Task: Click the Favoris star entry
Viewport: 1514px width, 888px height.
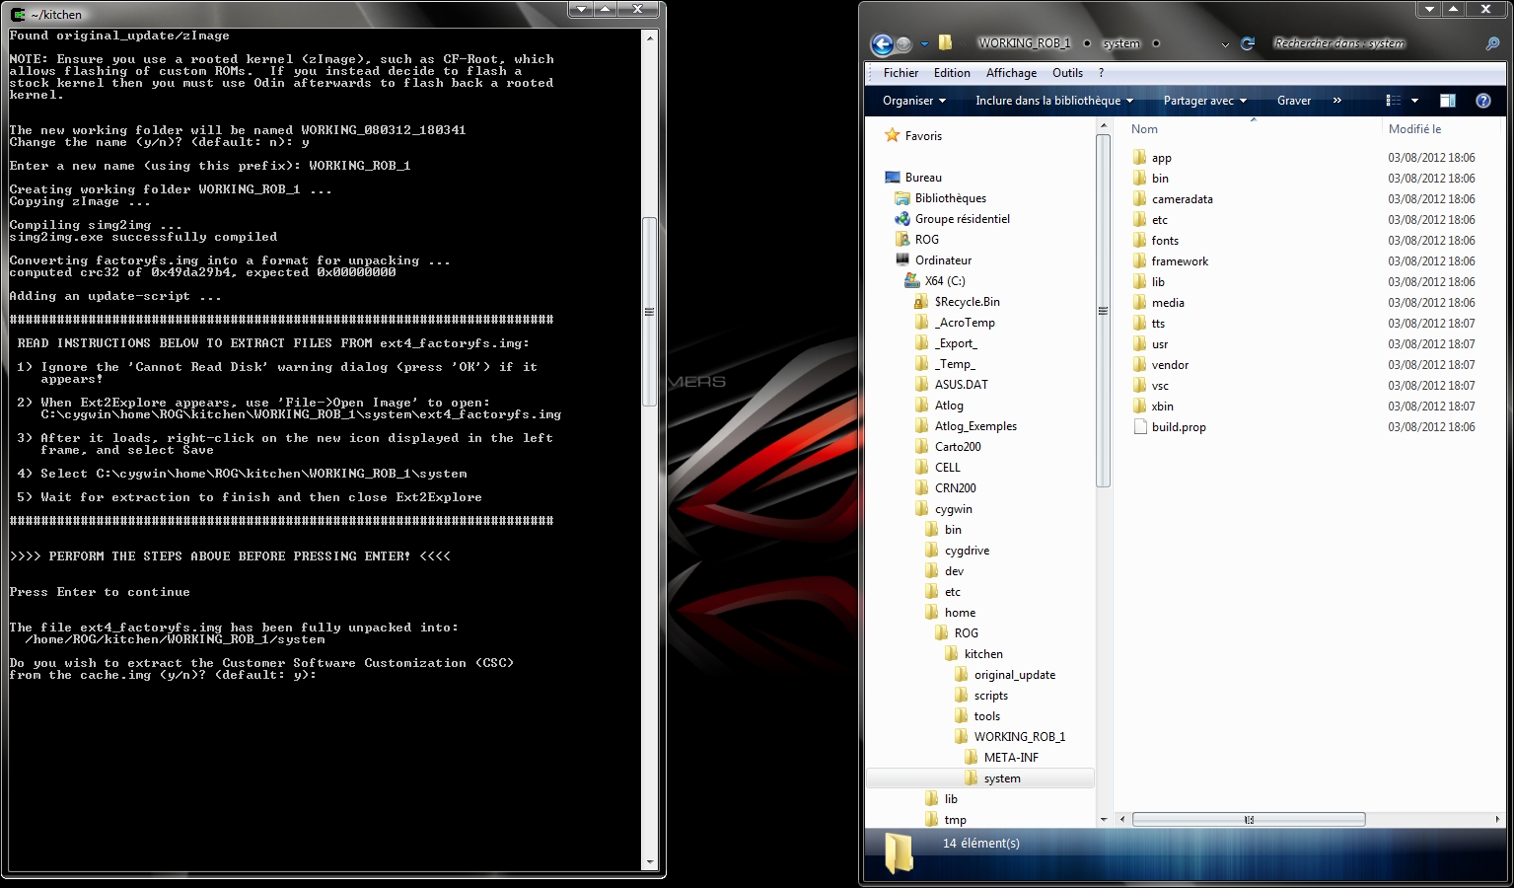Action: 923,136
